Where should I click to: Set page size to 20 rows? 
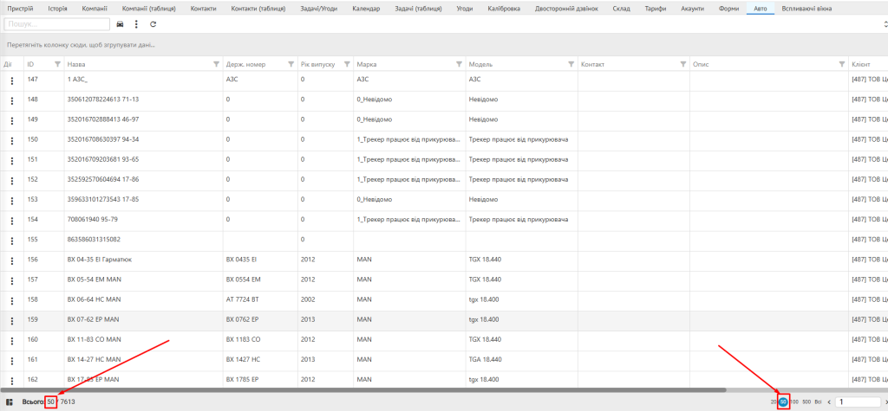point(774,402)
